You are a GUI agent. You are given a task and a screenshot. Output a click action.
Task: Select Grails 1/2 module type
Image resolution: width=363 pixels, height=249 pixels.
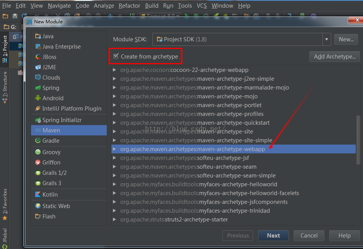[x=69, y=173]
